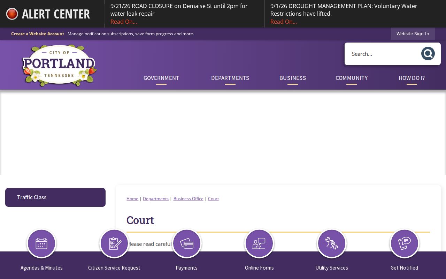Image resolution: width=446 pixels, height=279 pixels.
Task: Open the Utility Services wrench icon
Action: [332, 243]
